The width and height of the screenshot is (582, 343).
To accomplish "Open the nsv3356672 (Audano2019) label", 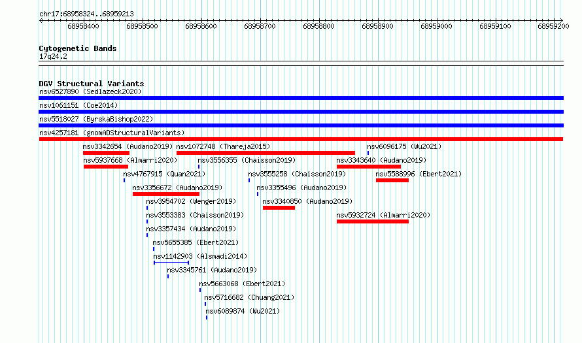I will pyautogui.click(x=177, y=188).
